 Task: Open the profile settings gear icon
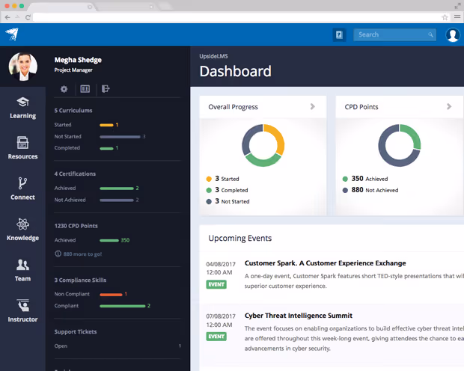pos(64,89)
